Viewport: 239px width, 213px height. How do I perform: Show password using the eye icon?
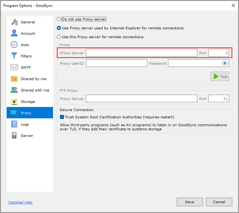point(225,63)
